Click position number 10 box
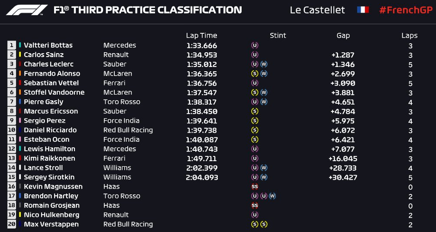Viewport: 436px width, 232px height. pyautogui.click(x=12, y=130)
